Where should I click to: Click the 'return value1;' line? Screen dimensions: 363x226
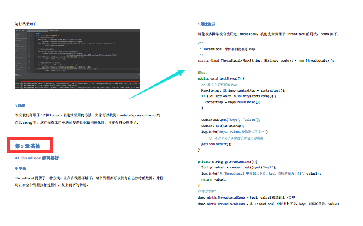click(214, 180)
